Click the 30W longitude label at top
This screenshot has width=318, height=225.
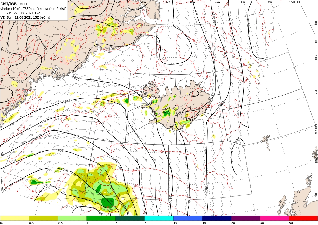pyautogui.click(x=119, y=2)
